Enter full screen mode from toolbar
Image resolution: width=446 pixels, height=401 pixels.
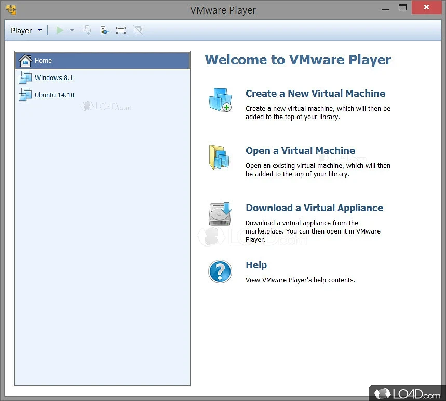121,30
